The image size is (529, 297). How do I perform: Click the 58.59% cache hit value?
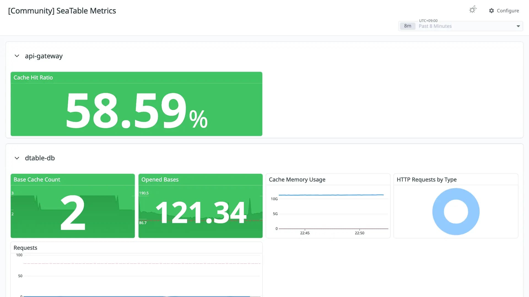pos(136,111)
